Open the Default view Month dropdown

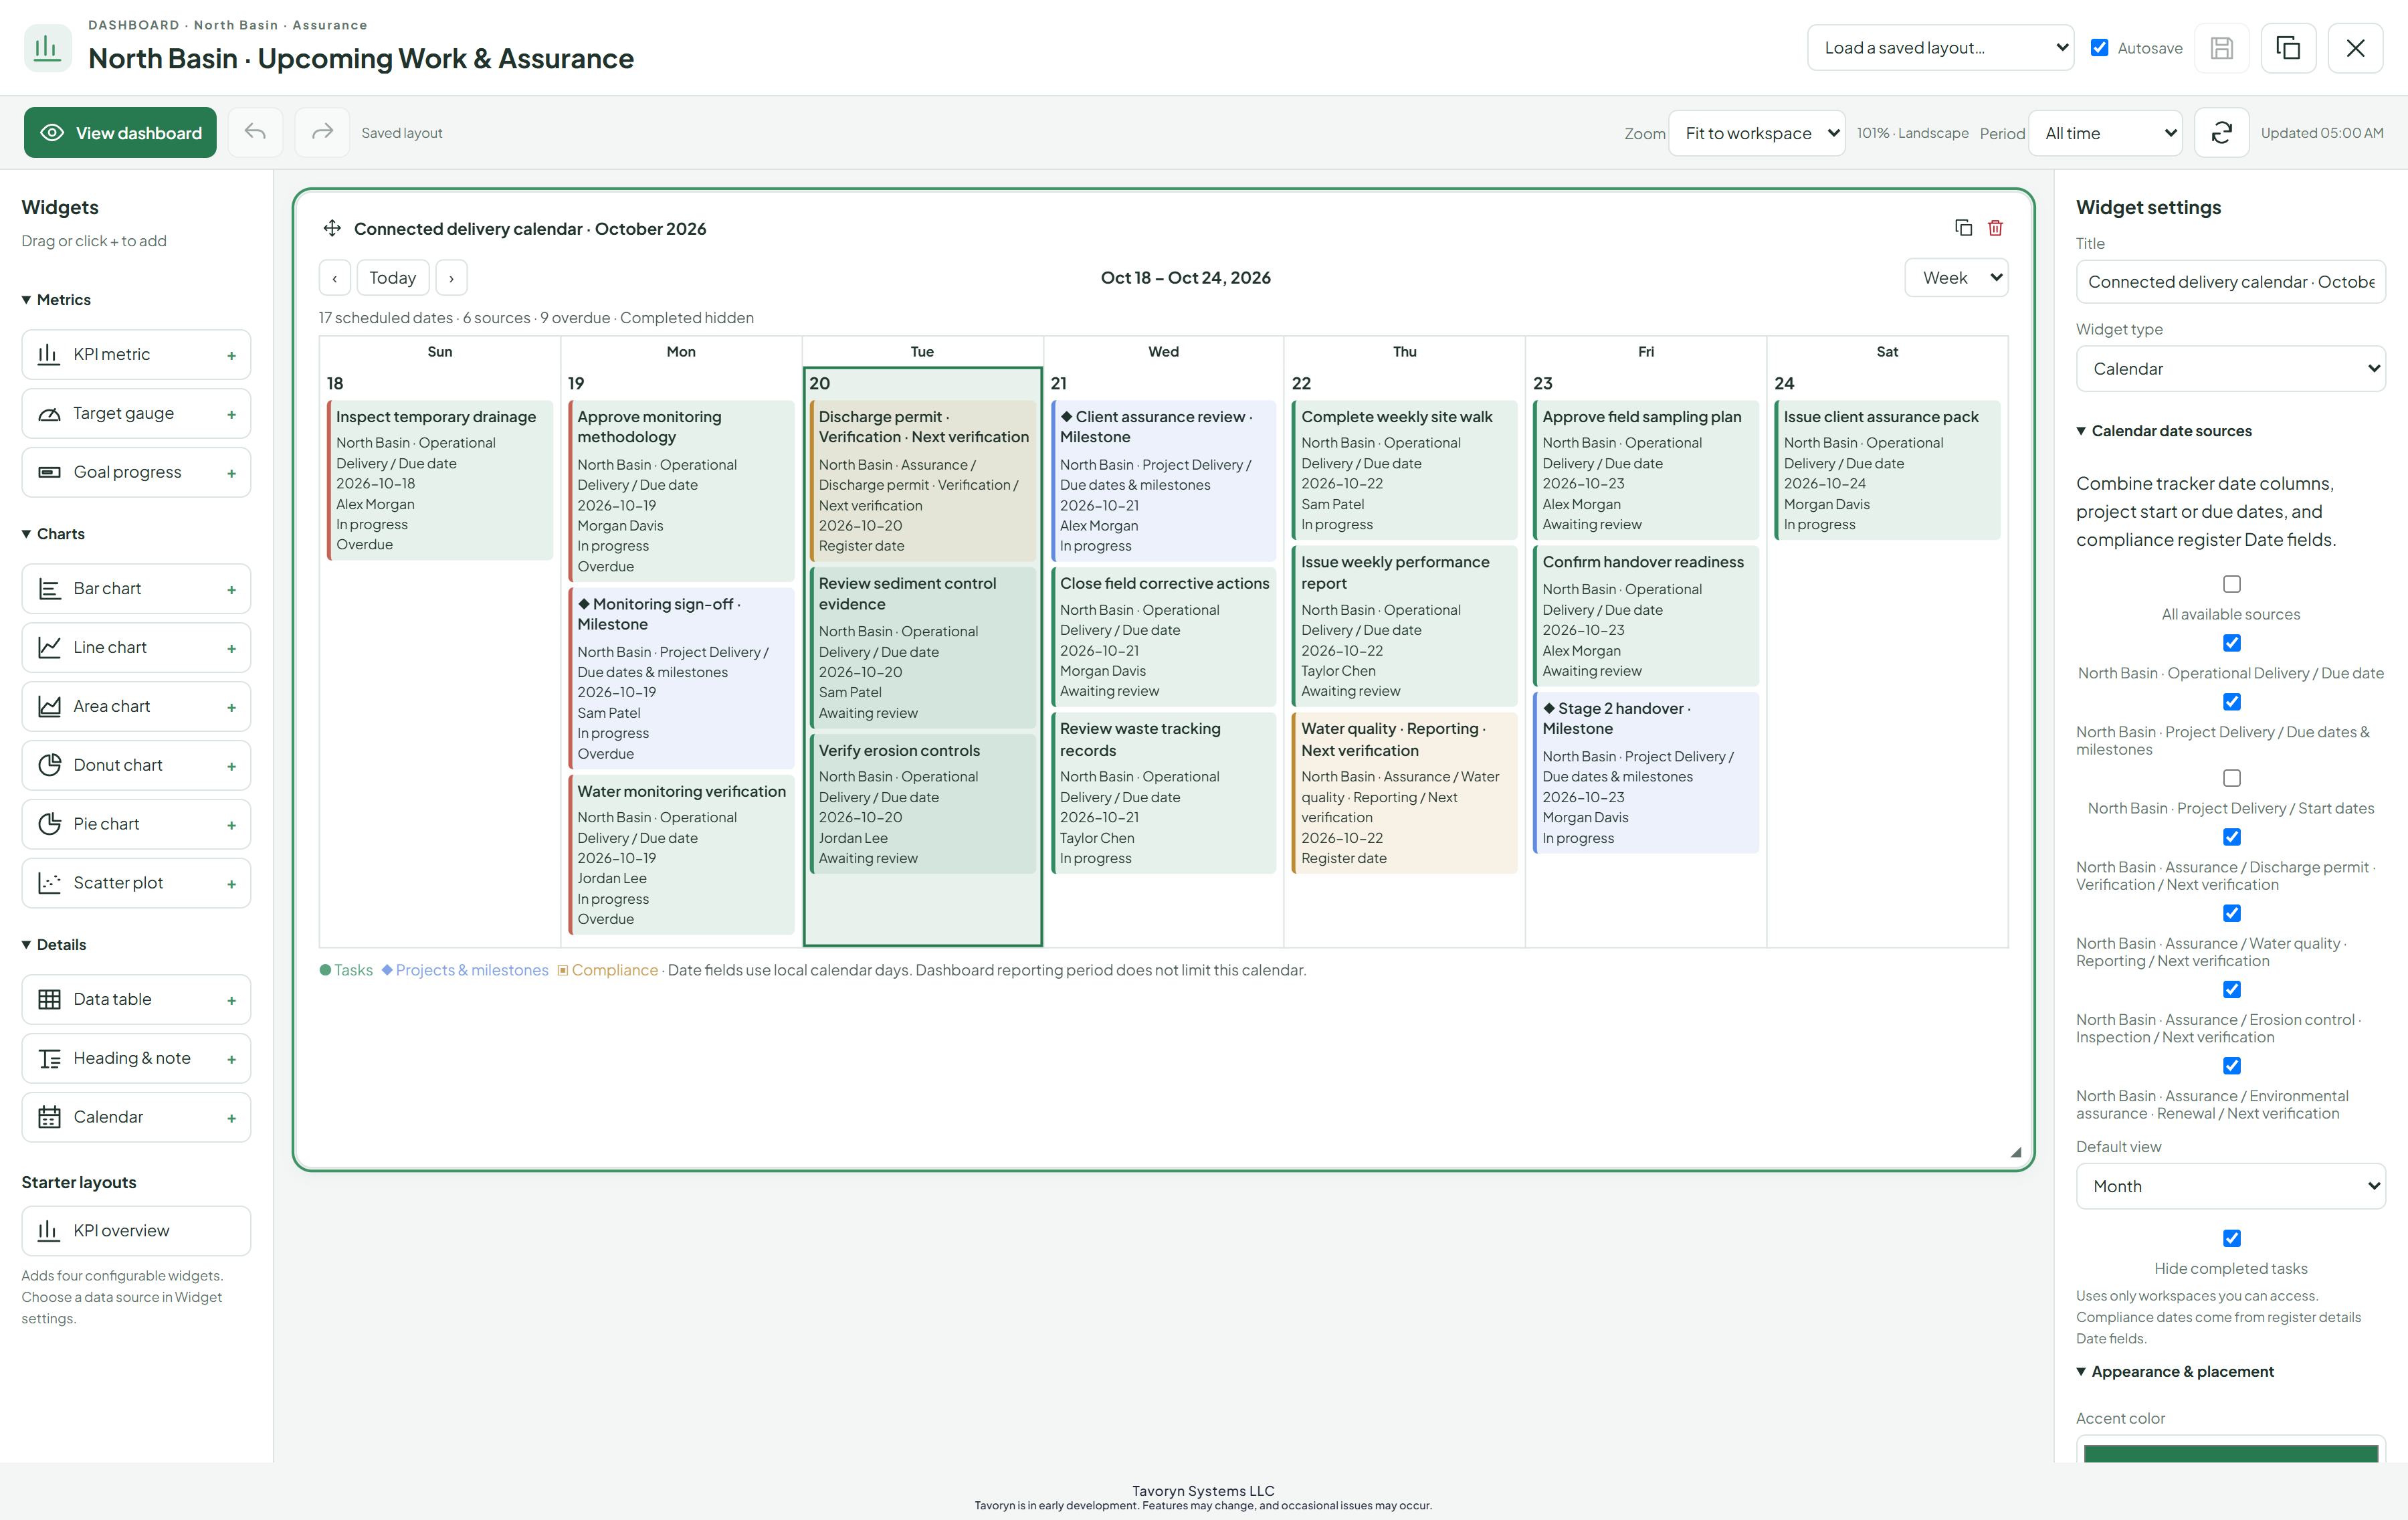pos(2230,1186)
